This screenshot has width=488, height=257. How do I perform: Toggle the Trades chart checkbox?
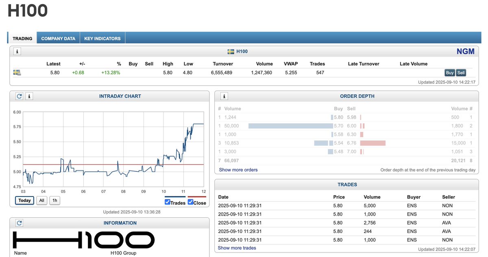[x=168, y=202]
